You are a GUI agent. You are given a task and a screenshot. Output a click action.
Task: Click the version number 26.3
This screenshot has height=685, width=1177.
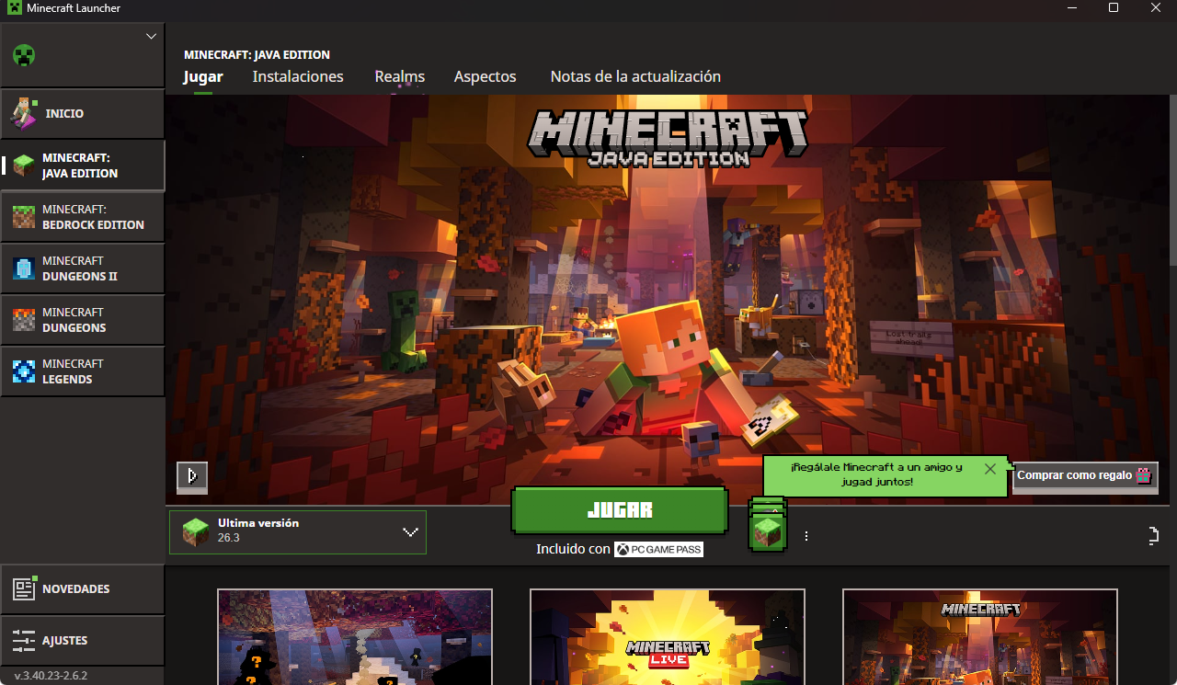[228, 538]
